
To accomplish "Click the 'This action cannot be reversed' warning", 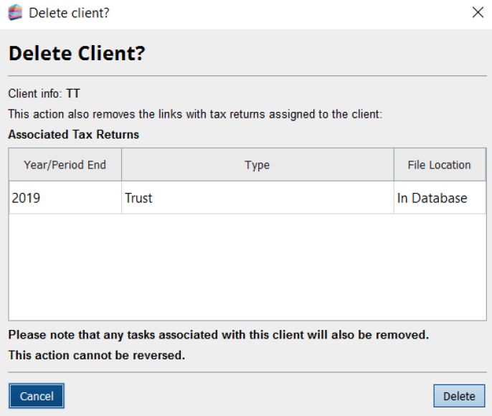I will tap(97, 355).
